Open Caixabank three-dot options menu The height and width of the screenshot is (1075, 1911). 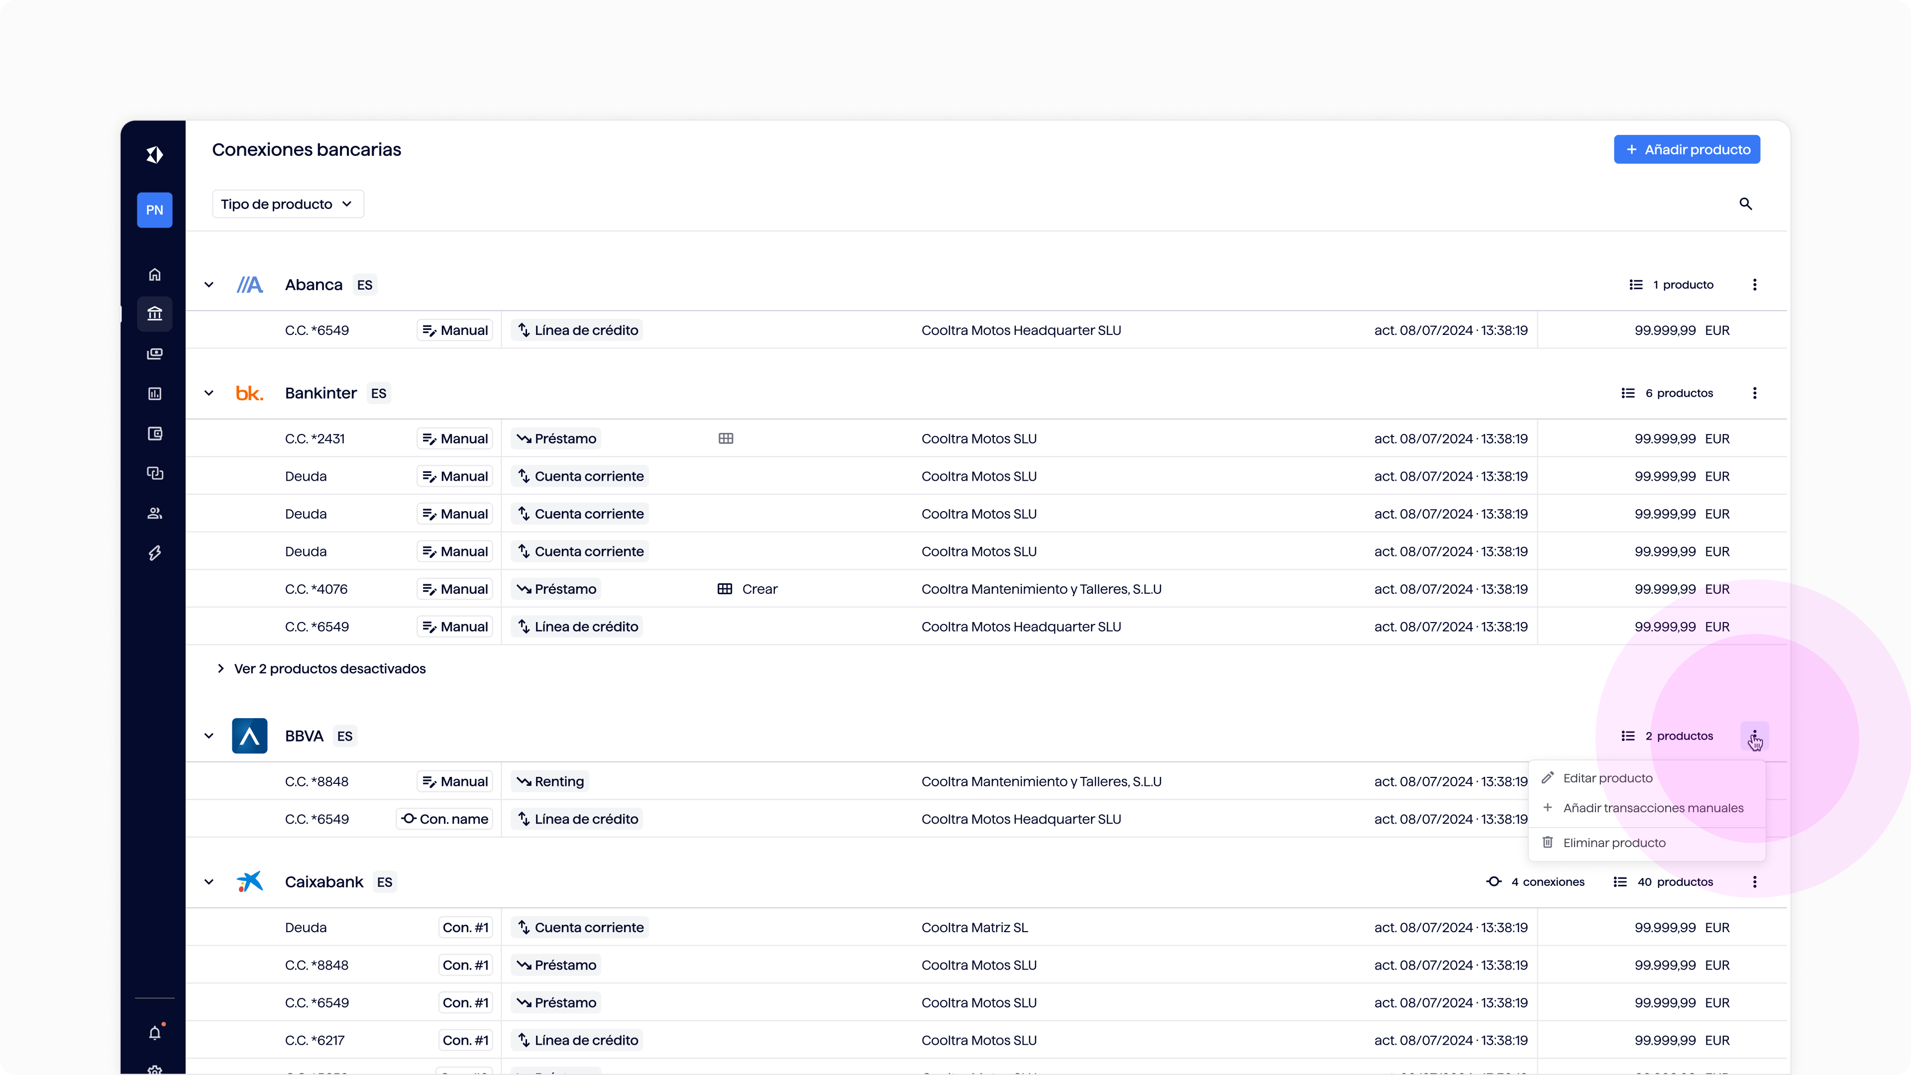pyautogui.click(x=1754, y=882)
